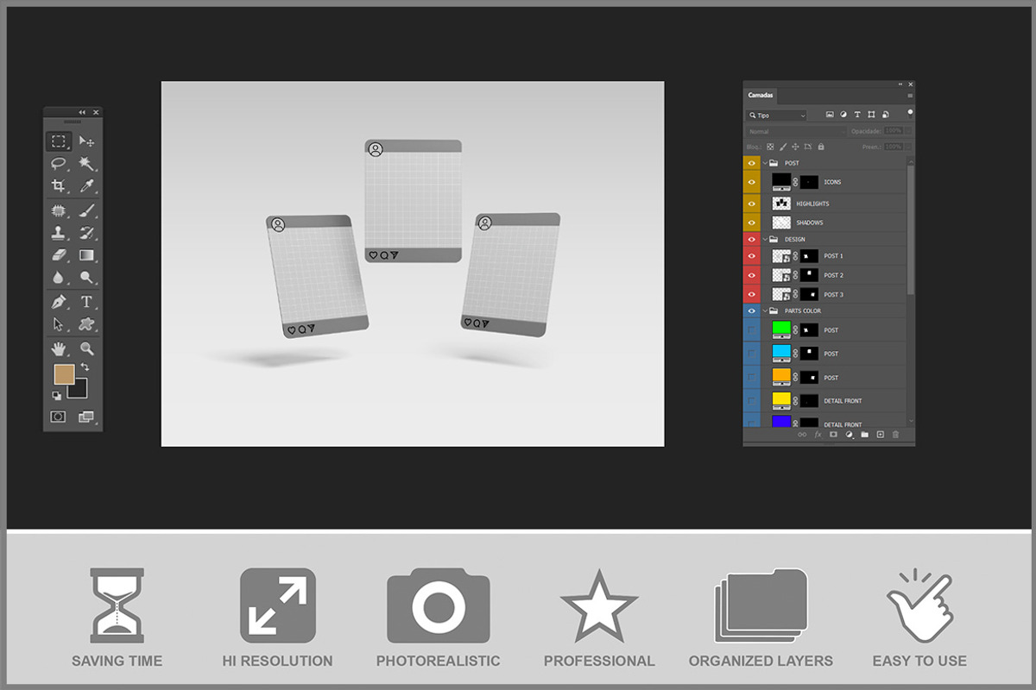
Task: Select the Gradient tool
Action: pyautogui.click(x=86, y=254)
